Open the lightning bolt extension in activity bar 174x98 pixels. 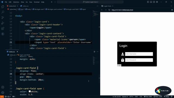point(3,34)
